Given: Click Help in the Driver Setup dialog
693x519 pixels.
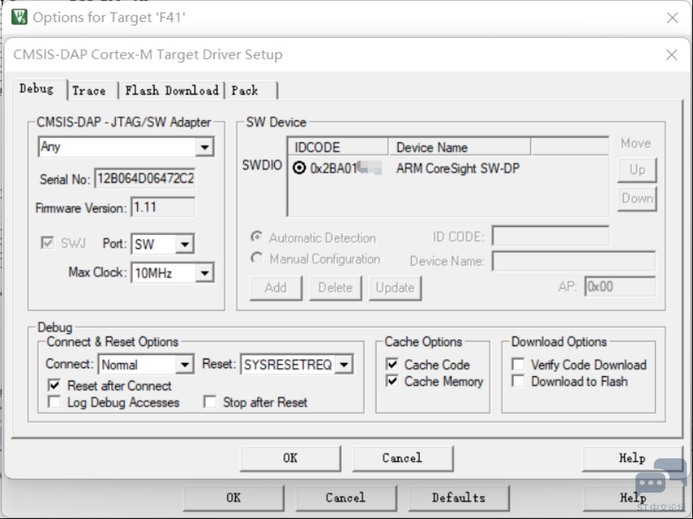Looking at the screenshot, I should pos(632,458).
